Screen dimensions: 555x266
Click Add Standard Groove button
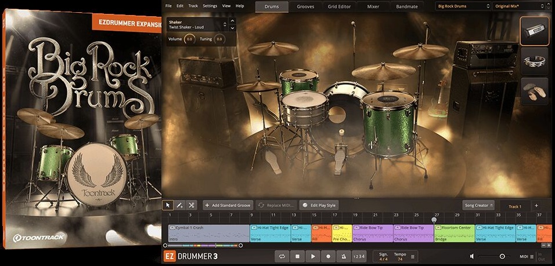click(x=228, y=205)
